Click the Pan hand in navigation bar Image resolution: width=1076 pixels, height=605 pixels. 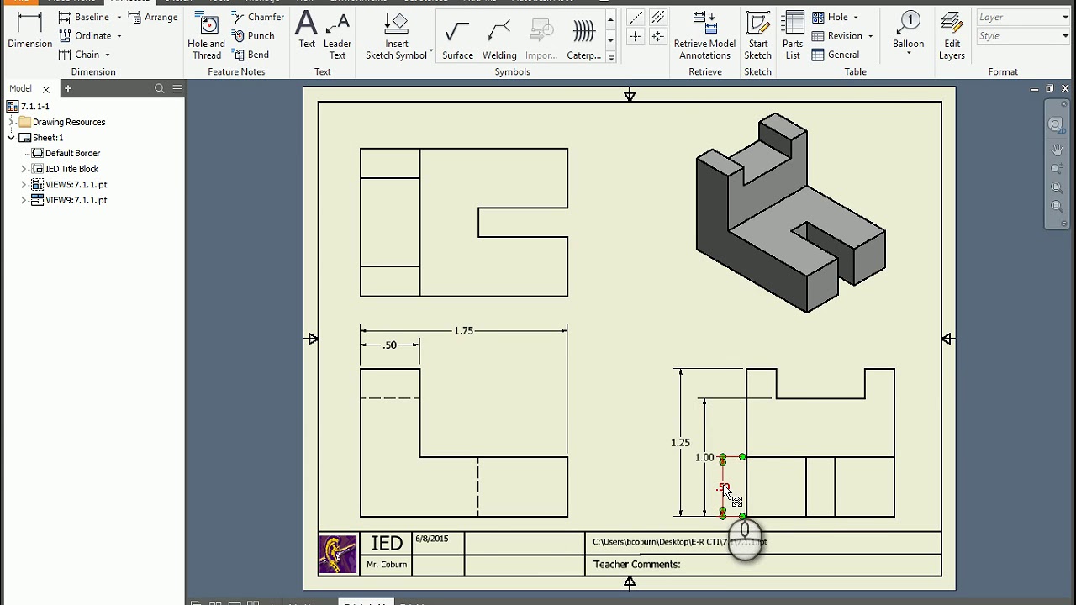1057,150
